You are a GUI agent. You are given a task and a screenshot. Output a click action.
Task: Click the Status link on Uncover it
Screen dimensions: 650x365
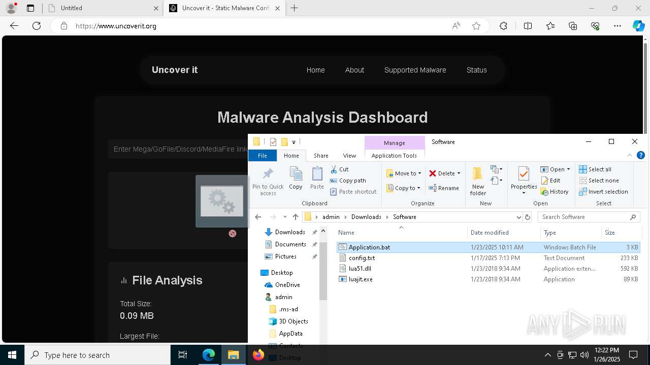coord(476,70)
